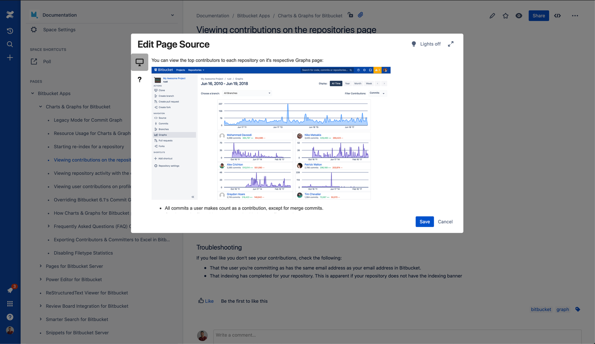Cancel the Edit Page Source dialog

click(x=445, y=222)
